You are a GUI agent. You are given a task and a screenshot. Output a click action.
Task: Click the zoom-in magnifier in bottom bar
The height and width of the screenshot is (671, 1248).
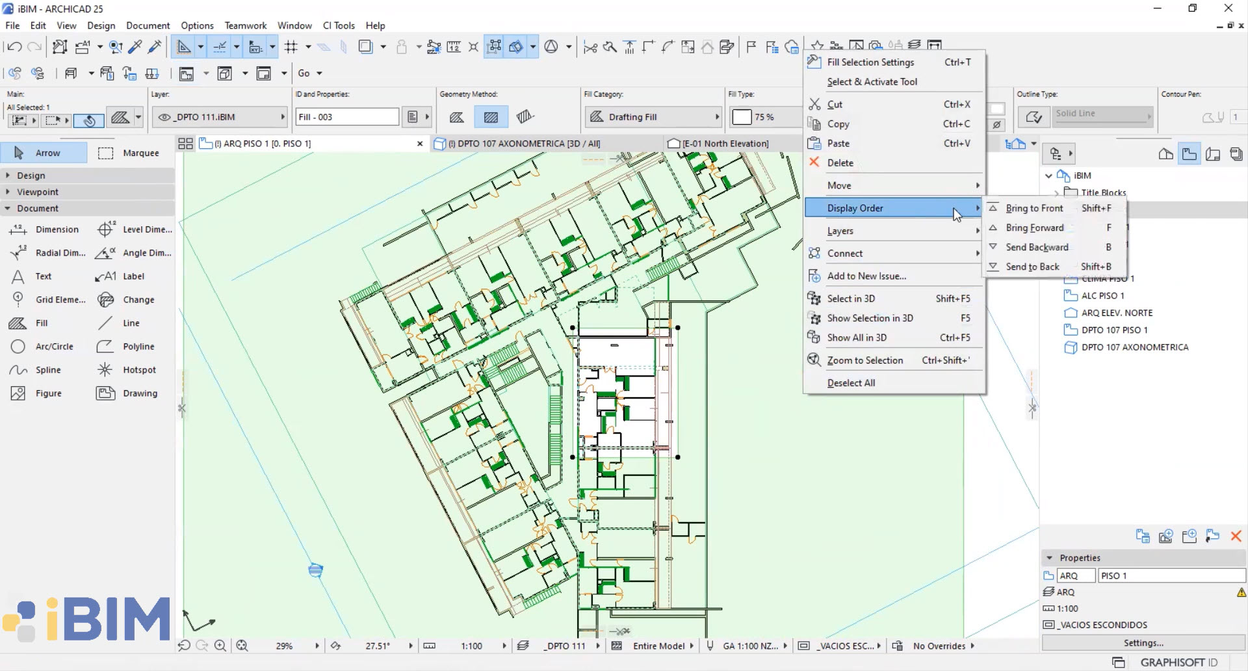coord(220,646)
